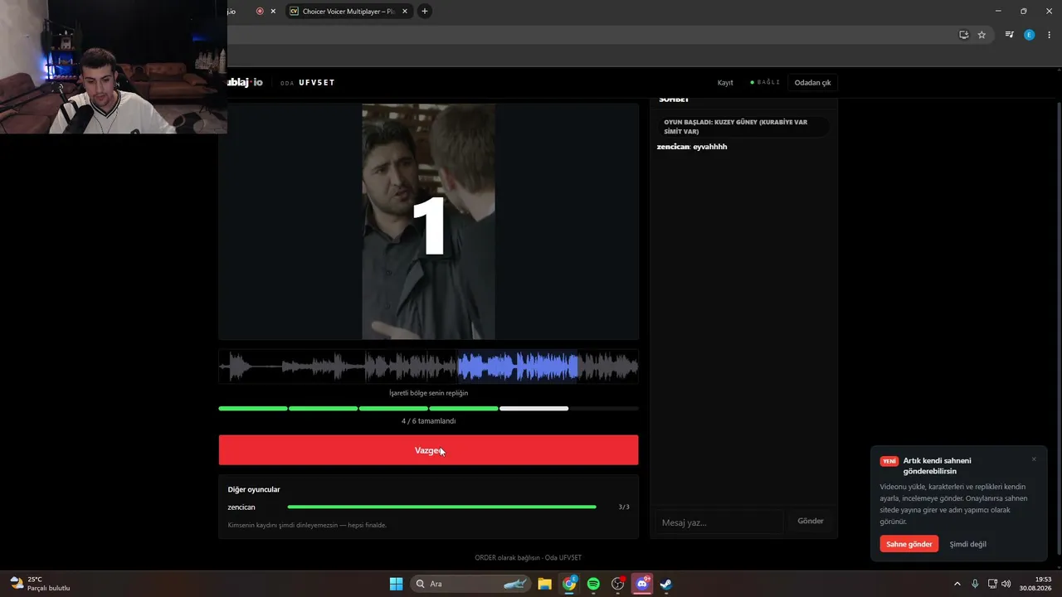This screenshot has width=1062, height=597.
Task: Click the microphone tray icon
Action: coord(975,584)
